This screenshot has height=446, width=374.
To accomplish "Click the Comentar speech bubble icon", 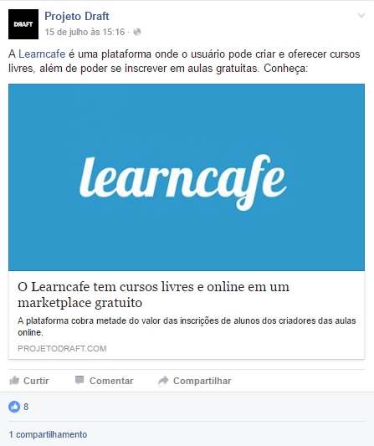I will pyautogui.click(x=79, y=380).
